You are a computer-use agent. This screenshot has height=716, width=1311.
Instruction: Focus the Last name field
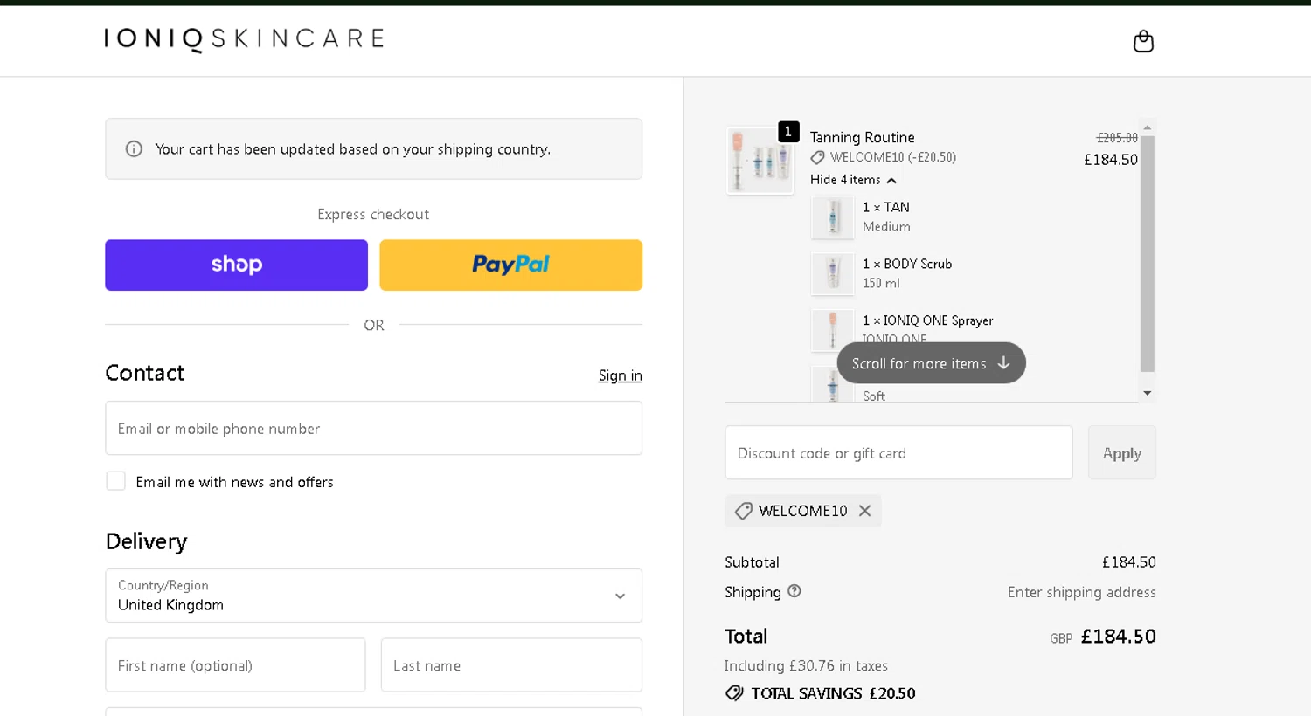pyautogui.click(x=511, y=665)
